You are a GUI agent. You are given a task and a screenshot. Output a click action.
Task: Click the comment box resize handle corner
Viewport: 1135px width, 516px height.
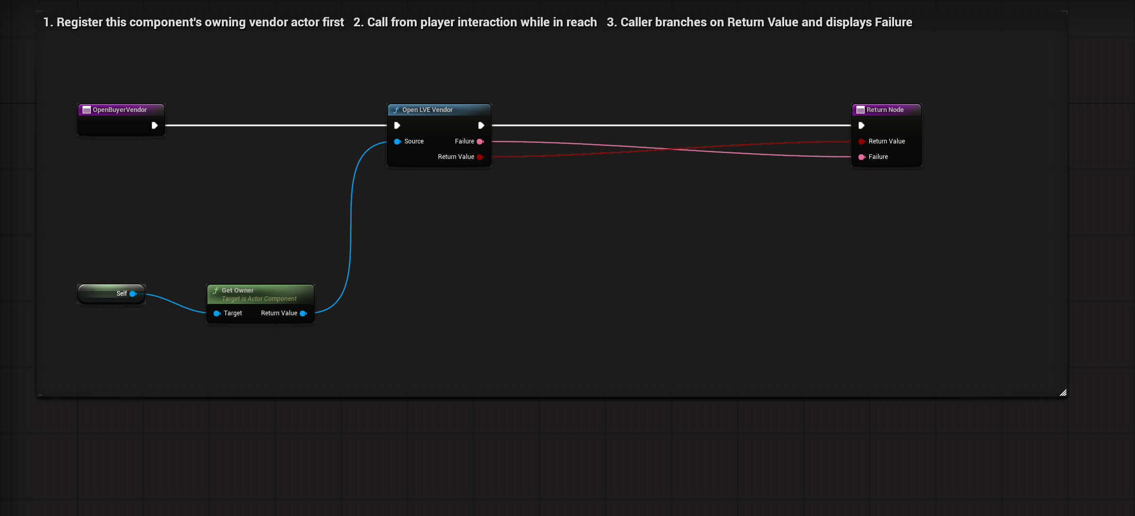[x=1063, y=393]
